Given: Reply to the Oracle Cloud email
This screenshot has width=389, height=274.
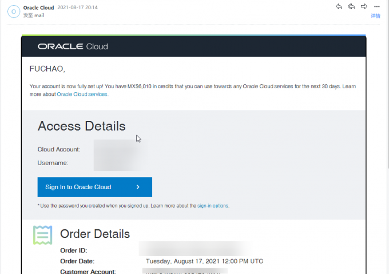Looking at the screenshot, I should (339, 6).
